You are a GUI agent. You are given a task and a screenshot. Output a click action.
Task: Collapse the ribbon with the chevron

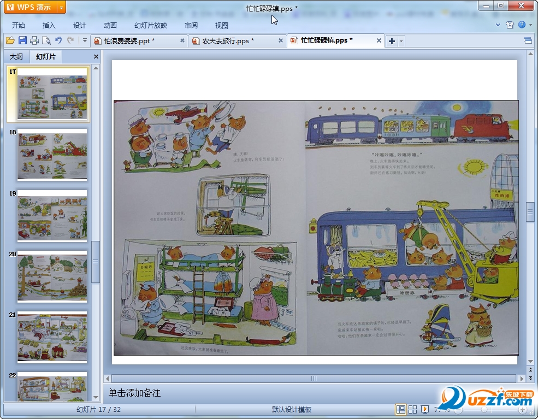point(498,25)
